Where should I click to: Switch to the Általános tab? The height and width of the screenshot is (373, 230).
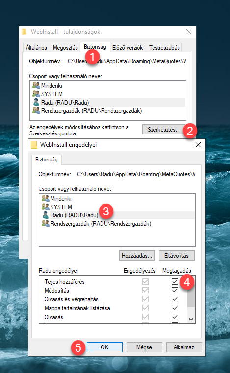[x=36, y=48]
